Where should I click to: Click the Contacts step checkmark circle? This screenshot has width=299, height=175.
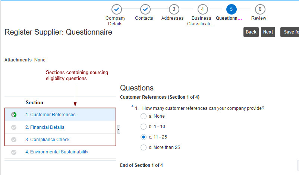pyautogui.click(x=145, y=9)
